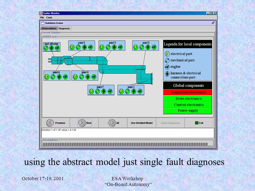Click joint 1 engine icon
This screenshot has width=255, height=191.
(x=140, y=92)
